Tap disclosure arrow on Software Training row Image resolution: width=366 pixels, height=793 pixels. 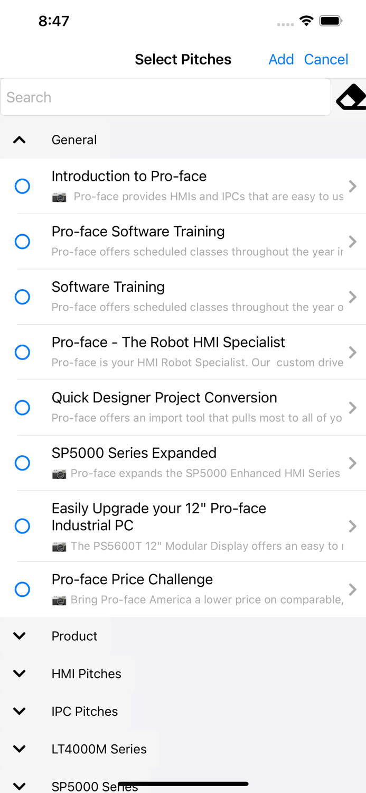pyautogui.click(x=353, y=297)
